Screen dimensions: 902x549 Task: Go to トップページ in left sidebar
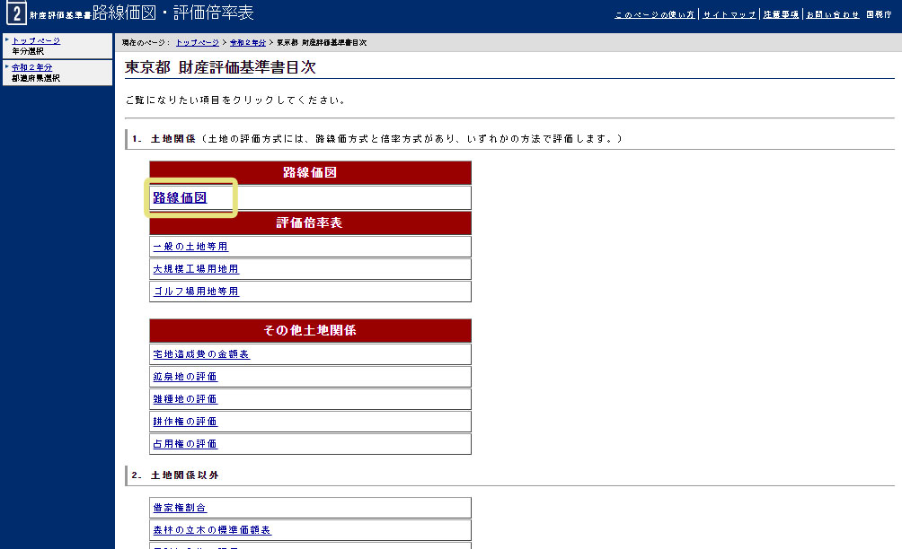36,41
